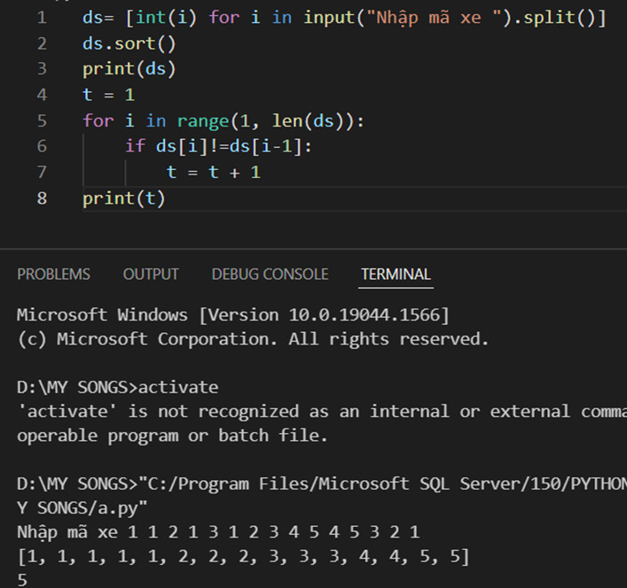Click the "t = 1" assignment line
This screenshot has width=627, height=588.
(108, 95)
